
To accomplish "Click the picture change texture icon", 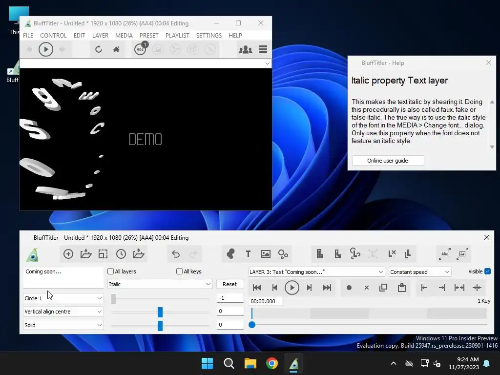I will [265, 254].
